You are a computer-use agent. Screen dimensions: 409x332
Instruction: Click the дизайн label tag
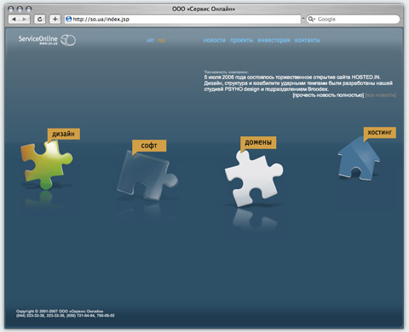(64, 134)
